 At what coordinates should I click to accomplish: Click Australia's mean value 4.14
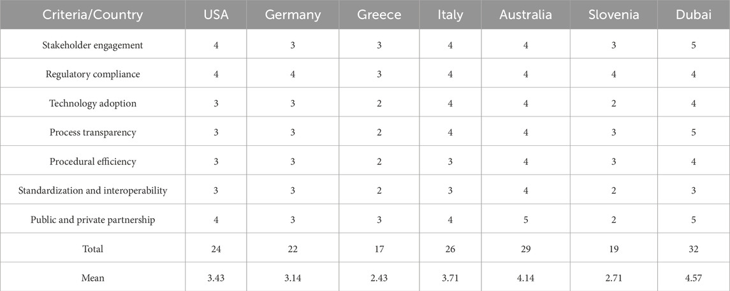(x=526, y=278)
